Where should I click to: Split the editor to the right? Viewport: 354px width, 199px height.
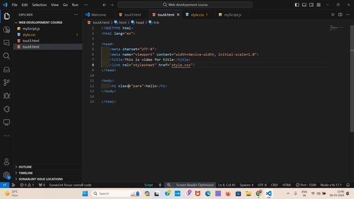pos(340,15)
